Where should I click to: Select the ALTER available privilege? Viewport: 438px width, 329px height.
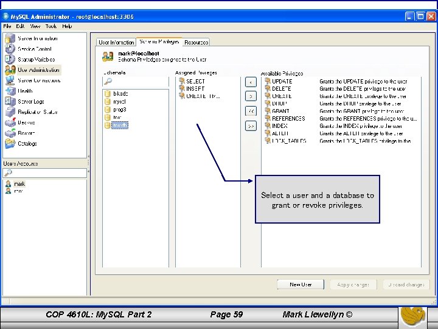pyautogui.click(x=280, y=133)
